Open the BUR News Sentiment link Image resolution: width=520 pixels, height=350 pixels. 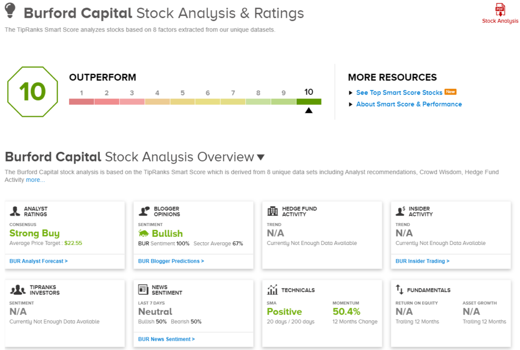[x=167, y=339]
